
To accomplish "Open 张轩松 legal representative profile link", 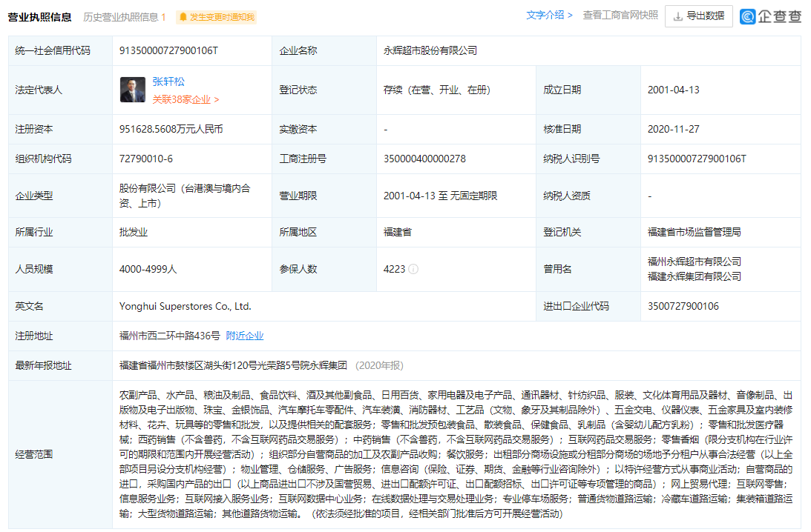I will pyautogui.click(x=168, y=82).
